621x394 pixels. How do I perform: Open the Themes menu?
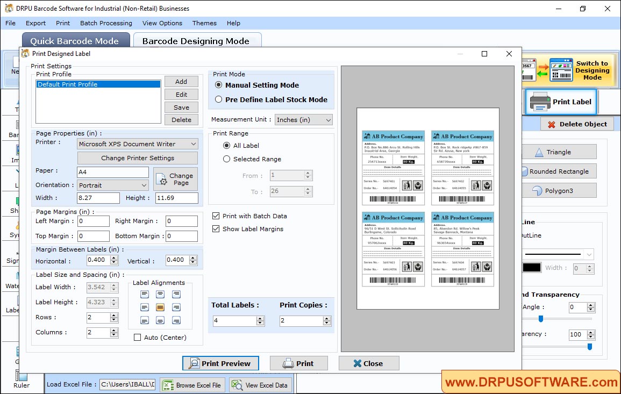tap(204, 23)
